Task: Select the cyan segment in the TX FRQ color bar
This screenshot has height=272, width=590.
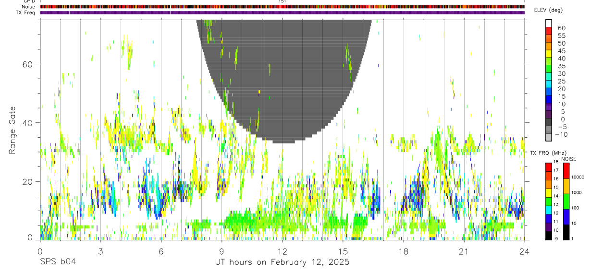Action: pos(549,210)
